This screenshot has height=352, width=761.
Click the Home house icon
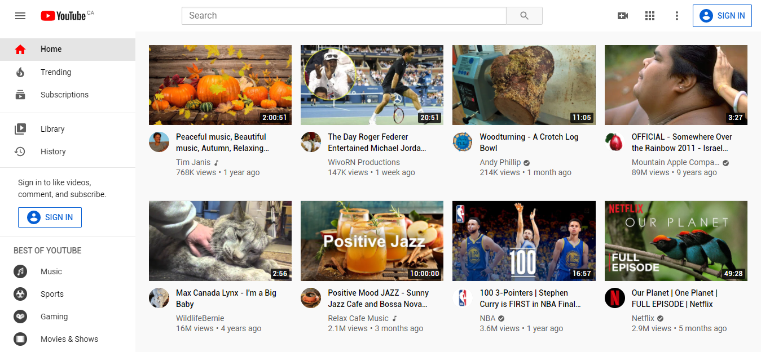[x=20, y=50]
